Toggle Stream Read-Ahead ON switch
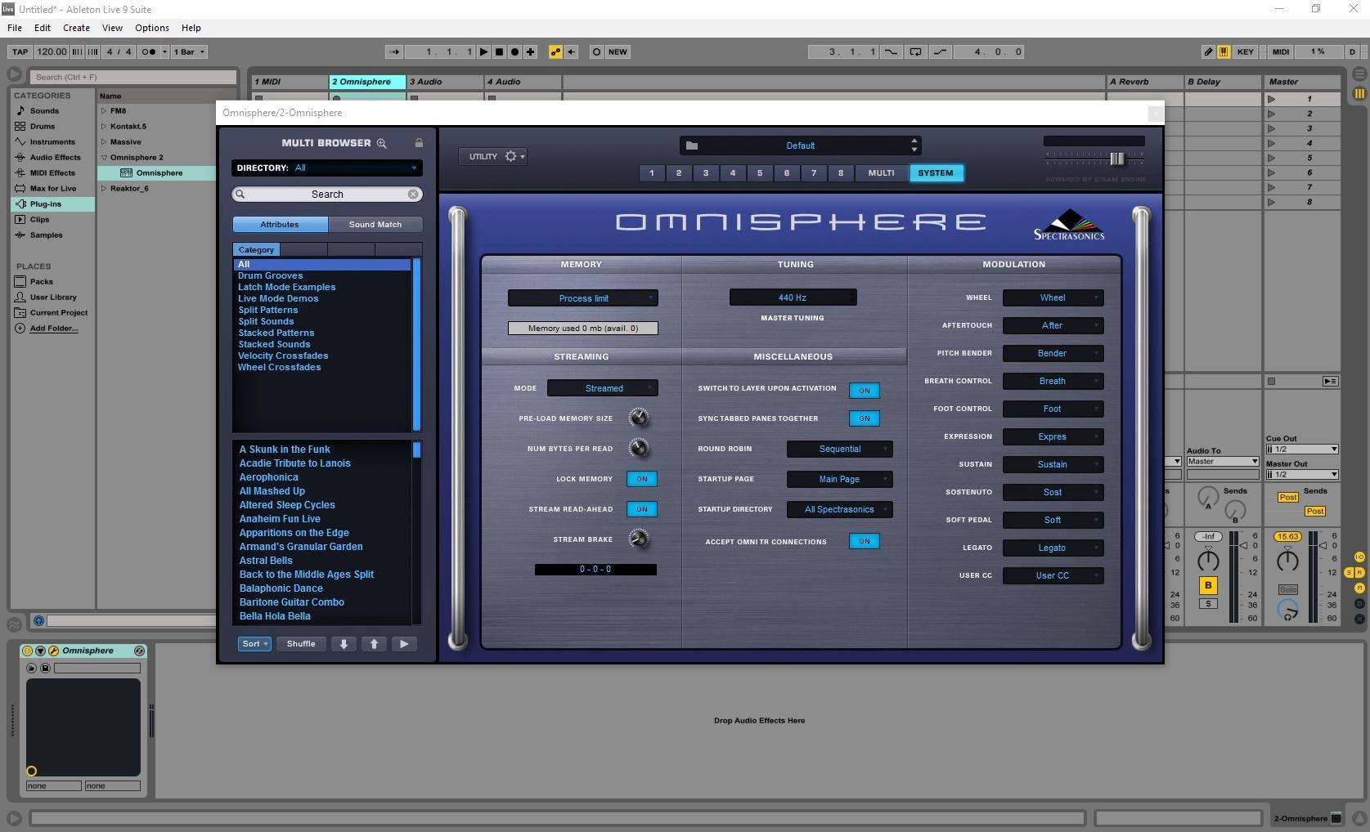Viewport: 1370px width, 832px height. tap(642, 509)
